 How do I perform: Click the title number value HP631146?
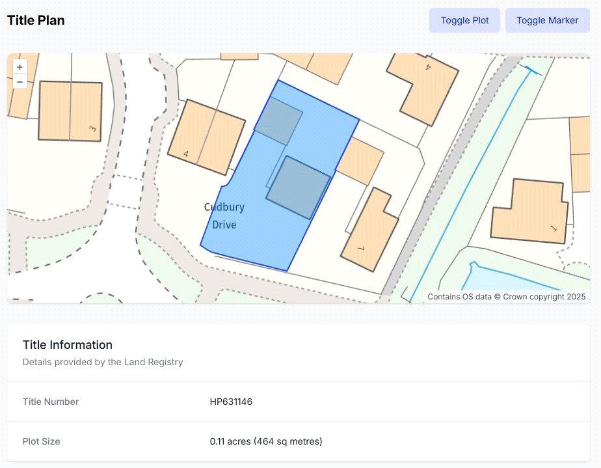point(231,402)
